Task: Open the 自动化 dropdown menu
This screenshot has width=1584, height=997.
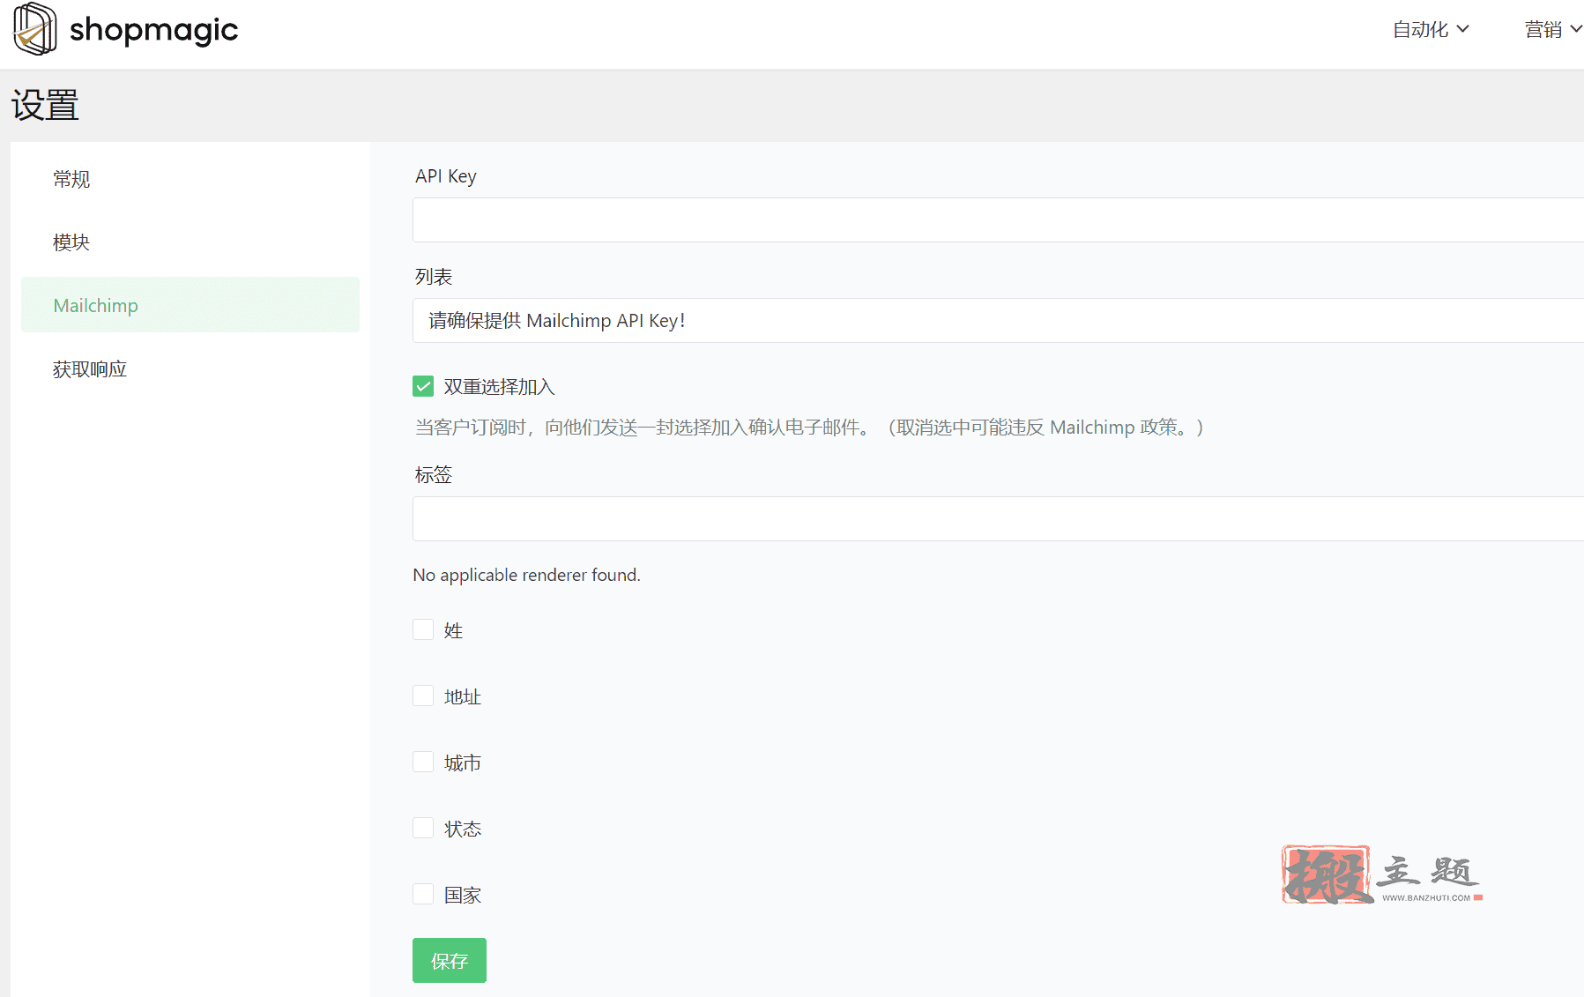Action: 1431,29
